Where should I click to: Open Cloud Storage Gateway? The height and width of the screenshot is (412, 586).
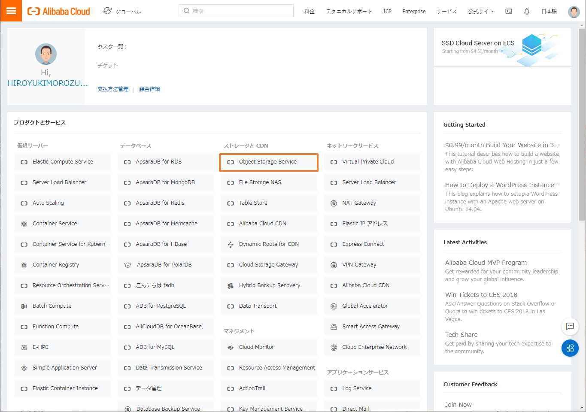click(x=269, y=265)
